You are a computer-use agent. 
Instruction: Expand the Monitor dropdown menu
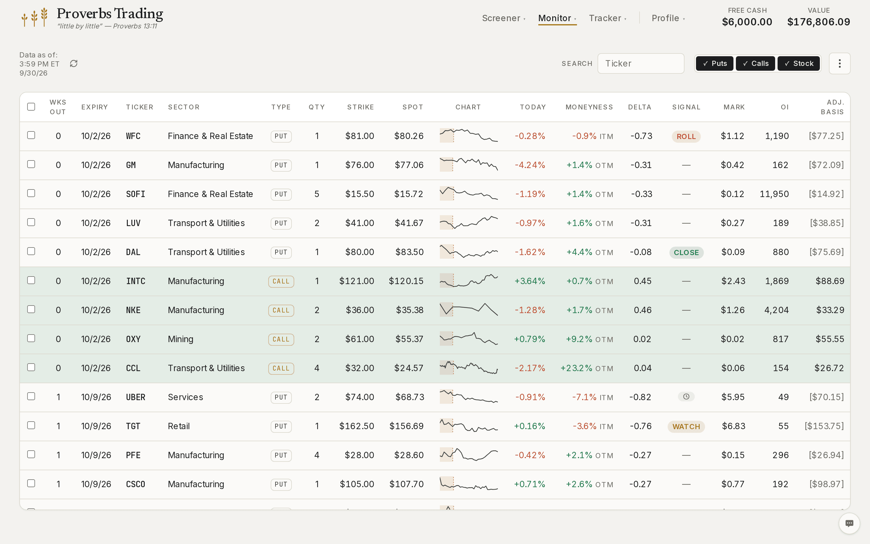point(557,18)
